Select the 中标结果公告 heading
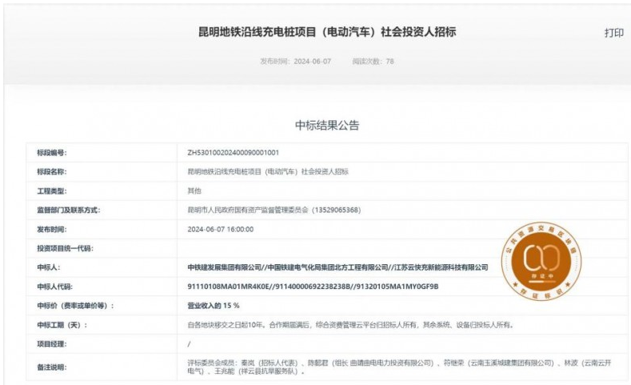This screenshot has width=631, height=385. (327, 125)
